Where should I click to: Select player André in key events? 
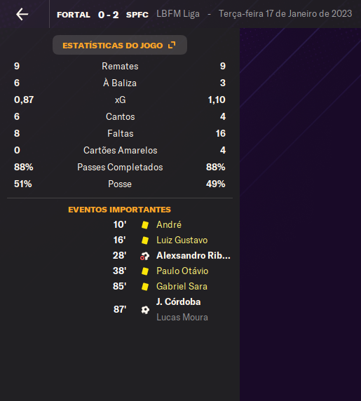coord(169,224)
